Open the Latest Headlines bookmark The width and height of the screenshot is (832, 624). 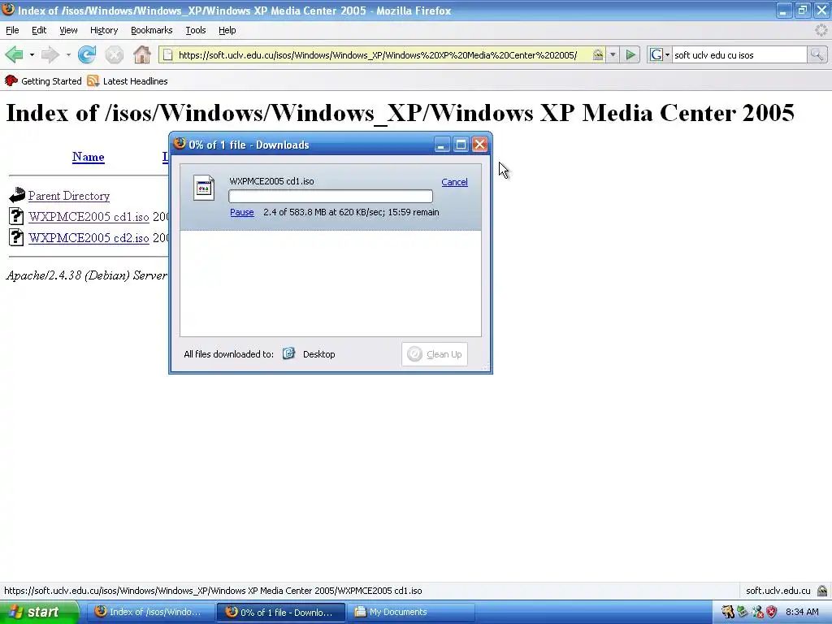(136, 81)
